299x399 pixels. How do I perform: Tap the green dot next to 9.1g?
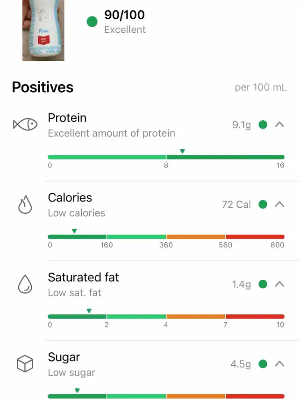[263, 125]
